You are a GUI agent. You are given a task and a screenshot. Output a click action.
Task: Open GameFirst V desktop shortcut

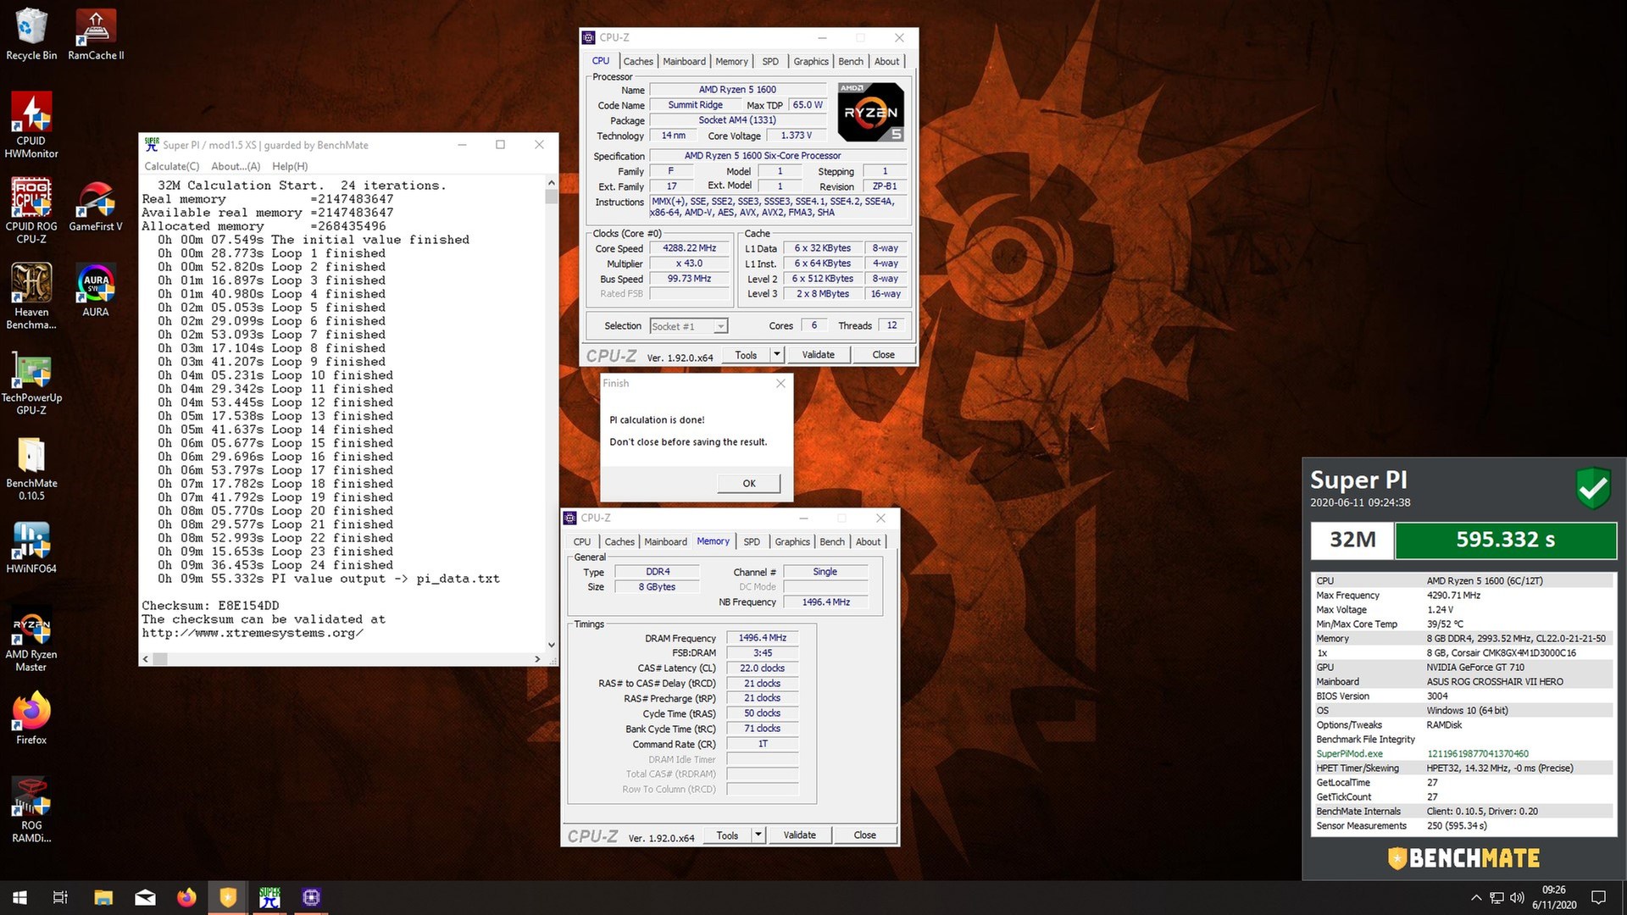(x=96, y=206)
